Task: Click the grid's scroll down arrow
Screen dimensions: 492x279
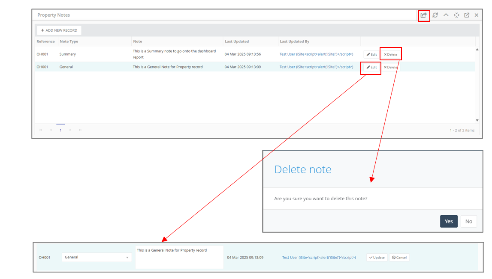Action: (477, 120)
